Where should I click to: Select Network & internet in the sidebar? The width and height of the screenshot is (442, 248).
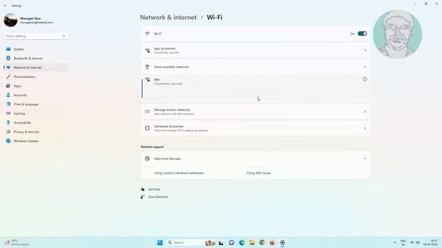[36, 68]
